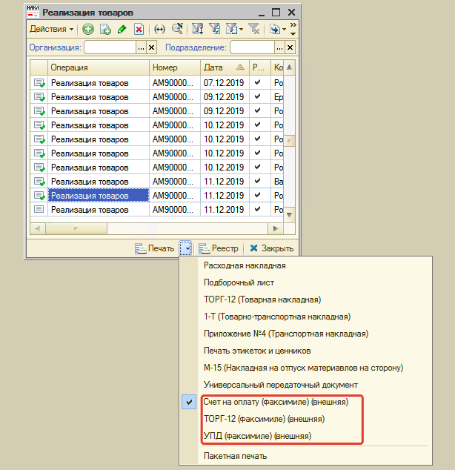Close the Реализация товаров window

point(291,13)
